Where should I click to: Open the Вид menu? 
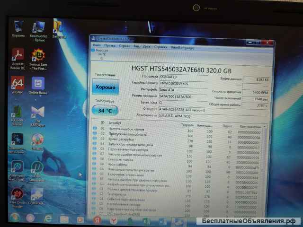click(136, 46)
